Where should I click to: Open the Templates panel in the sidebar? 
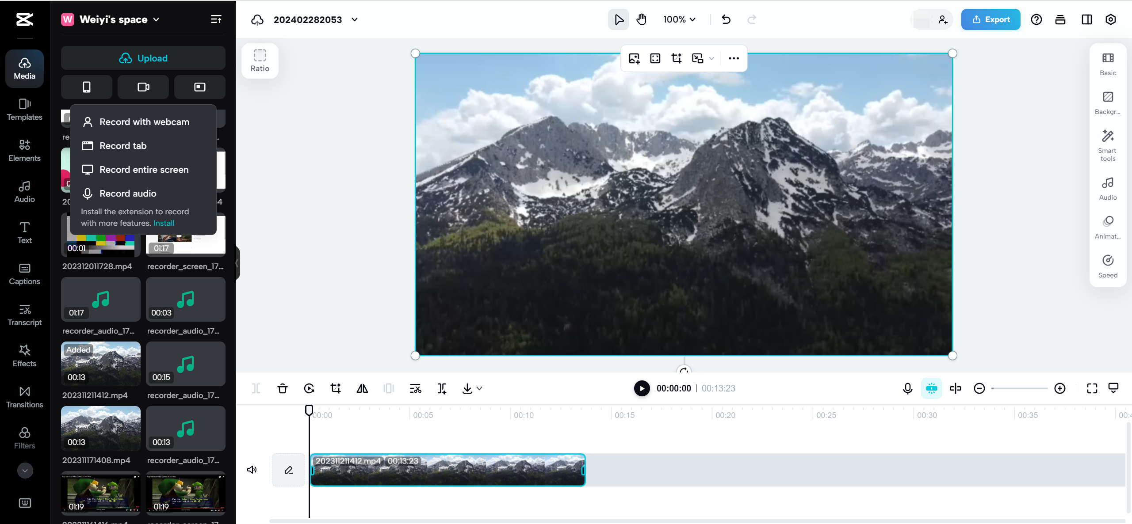point(24,110)
